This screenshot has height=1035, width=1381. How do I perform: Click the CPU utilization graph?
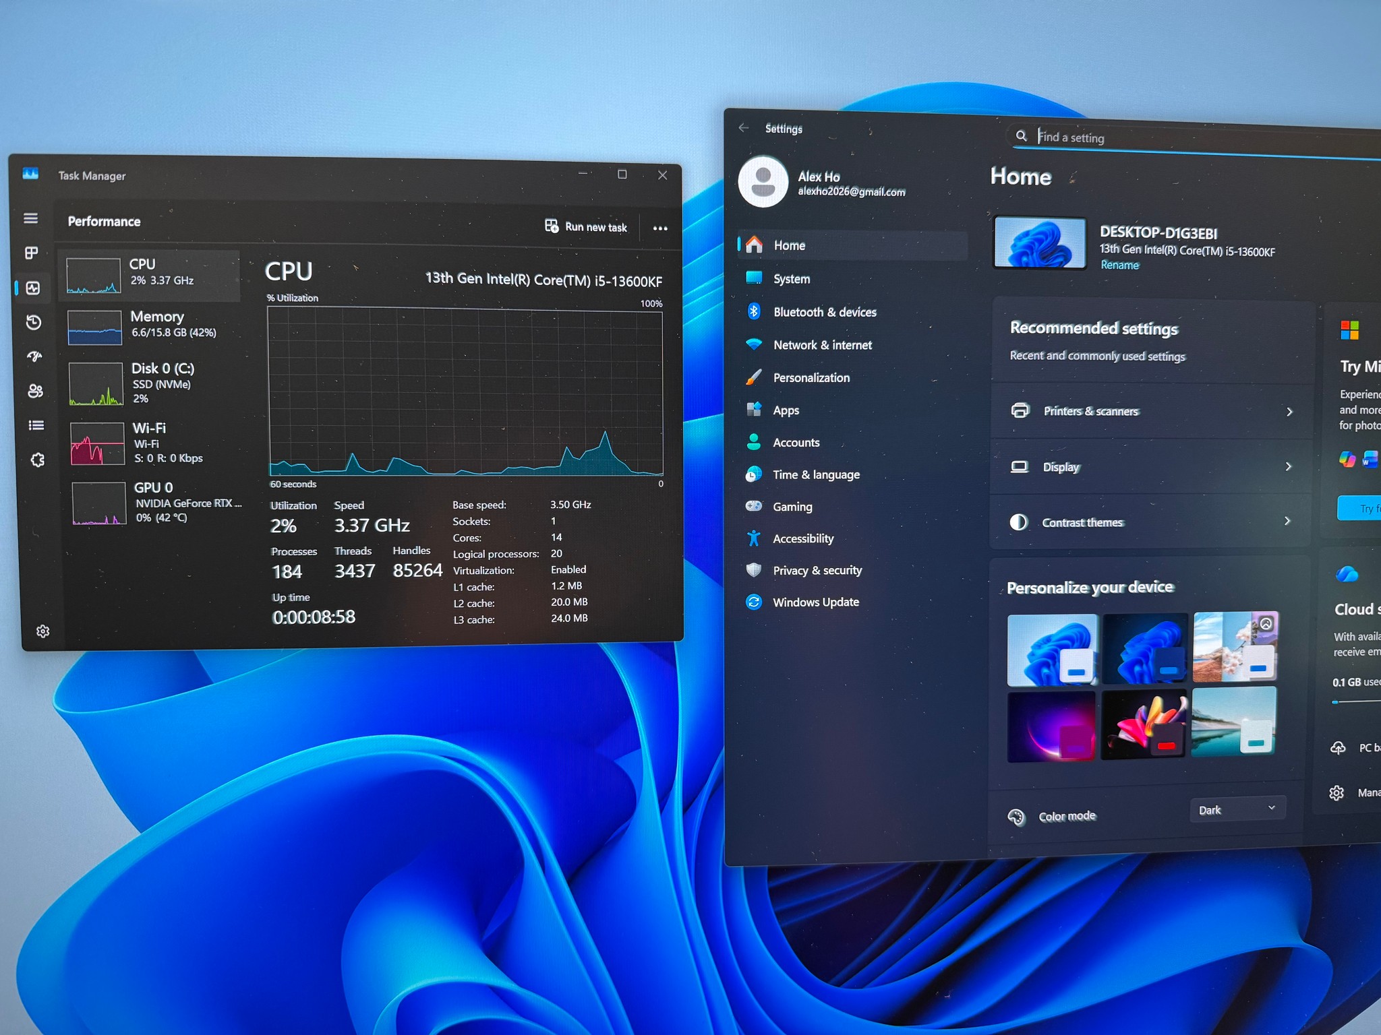[465, 391]
